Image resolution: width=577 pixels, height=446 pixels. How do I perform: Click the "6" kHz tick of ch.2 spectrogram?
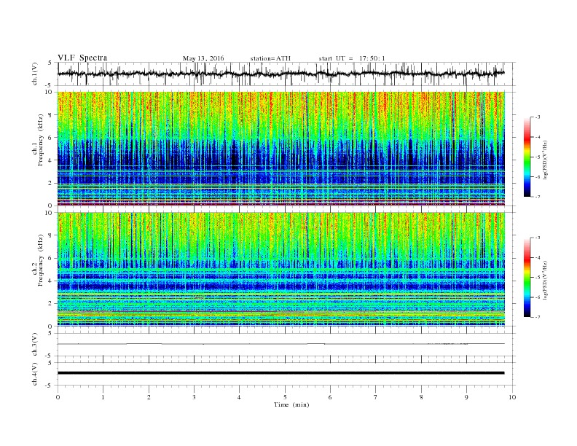click(51, 258)
